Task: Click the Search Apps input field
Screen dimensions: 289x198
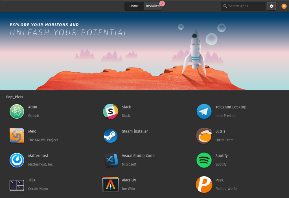Action: point(243,6)
